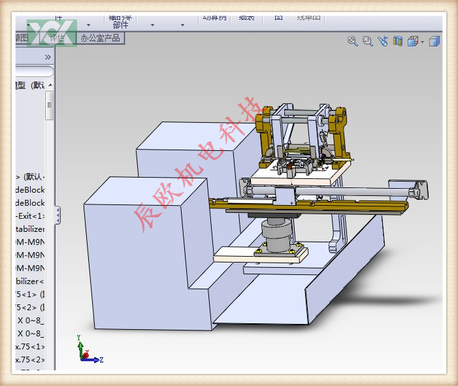Click the feature tree scrollbar thumb

coord(50,105)
